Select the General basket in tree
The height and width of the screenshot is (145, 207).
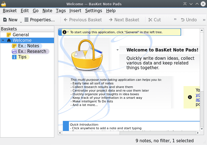tap(27, 35)
